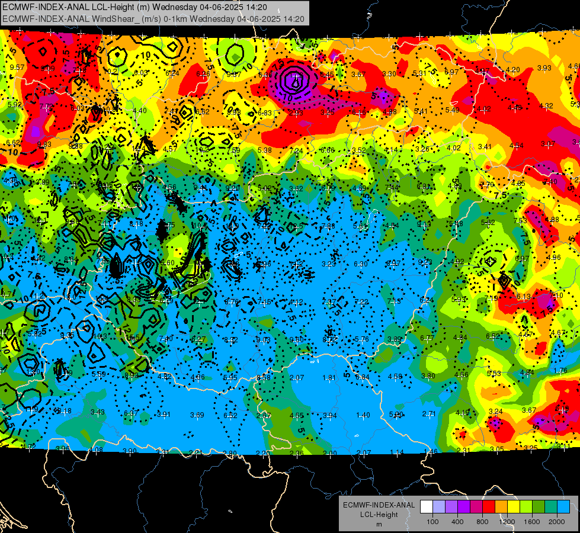Click the orange legend swatch
Viewport: 580px width, 533px height.
click(501, 506)
